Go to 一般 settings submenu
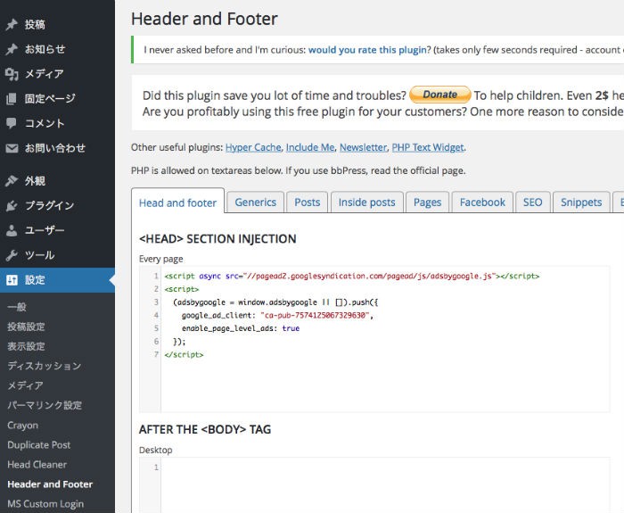 (17, 307)
